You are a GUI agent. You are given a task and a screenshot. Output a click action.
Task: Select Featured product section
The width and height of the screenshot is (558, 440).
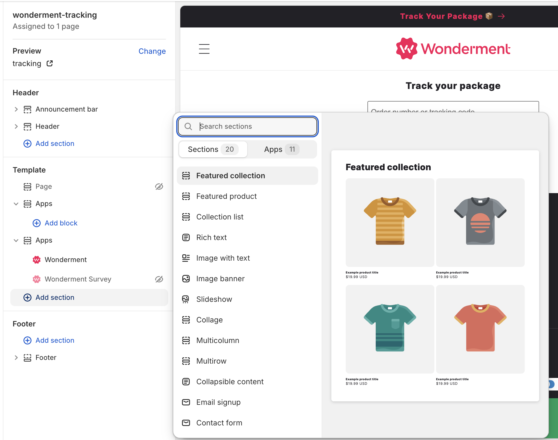pyautogui.click(x=248, y=196)
